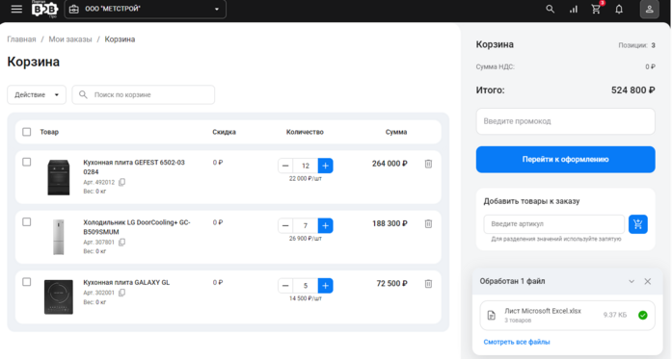Click the GEFEST quantity field showing 12
This screenshot has height=359, width=672.
[305, 166]
